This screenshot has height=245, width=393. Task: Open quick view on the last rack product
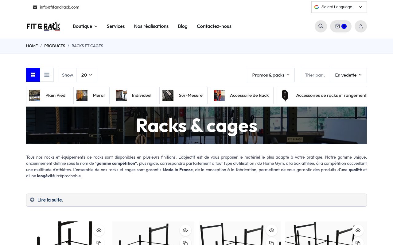(x=358, y=230)
